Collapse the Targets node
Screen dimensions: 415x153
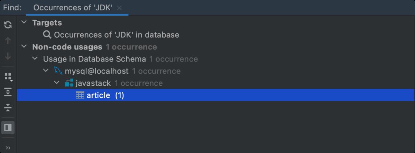click(24, 22)
